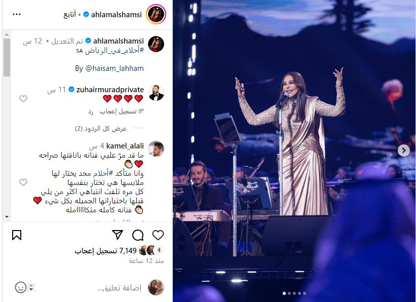Image resolution: width=416 pixels, height=302 pixels.
Task: Open the @haisam_lahham mention link
Action: (x=115, y=68)
